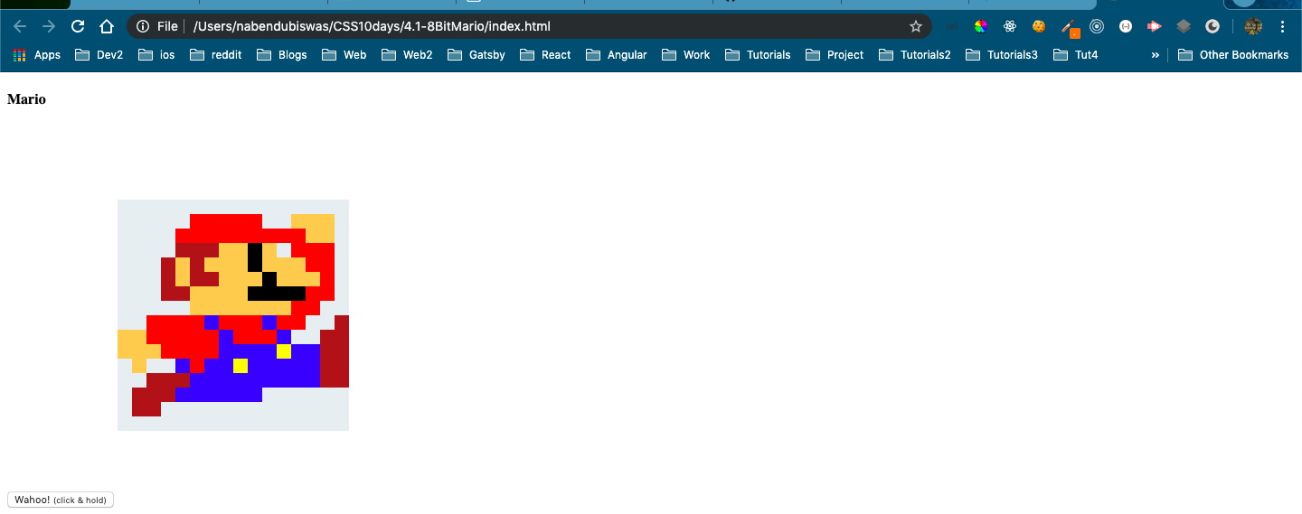Click the concentric circles extension icon
Viewport: 1302px width, 514px height.
(1097, 26)
